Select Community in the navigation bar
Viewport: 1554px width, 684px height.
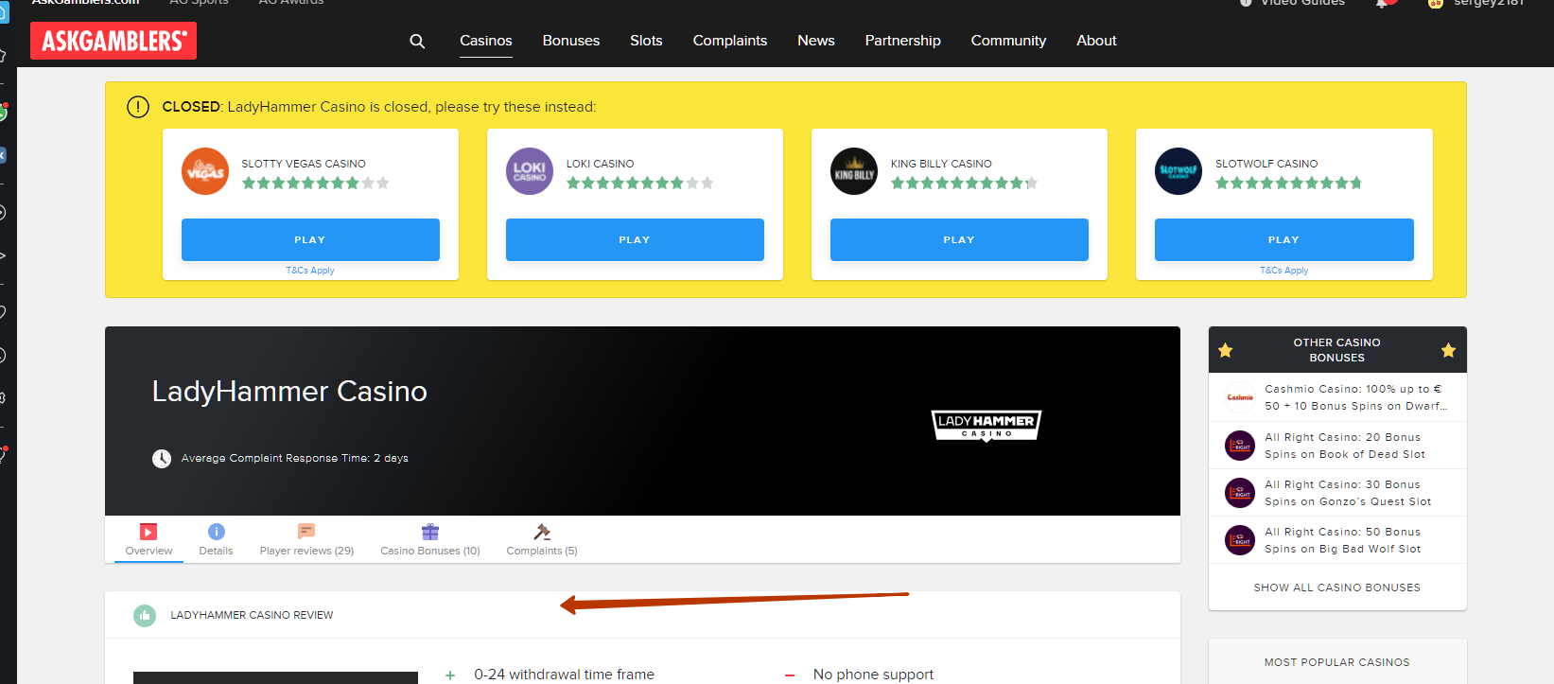(1008, 41)
